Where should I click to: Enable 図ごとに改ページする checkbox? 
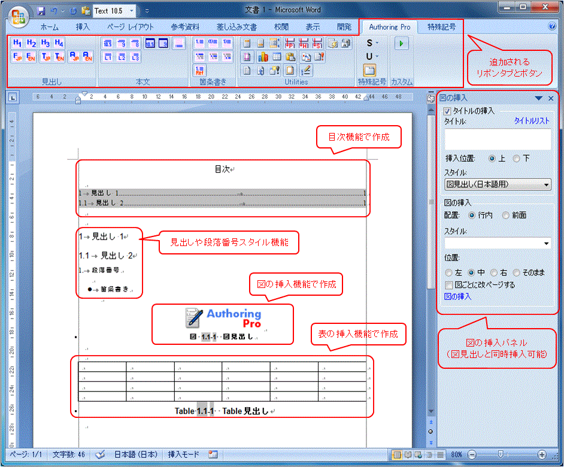tap(448, 285)
